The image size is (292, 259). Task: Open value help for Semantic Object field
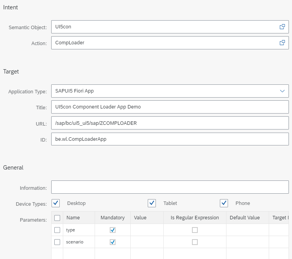282,27
